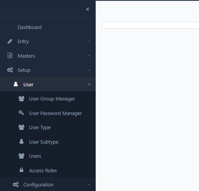Expand the Masters menu chevron

(x=89, y=56)
